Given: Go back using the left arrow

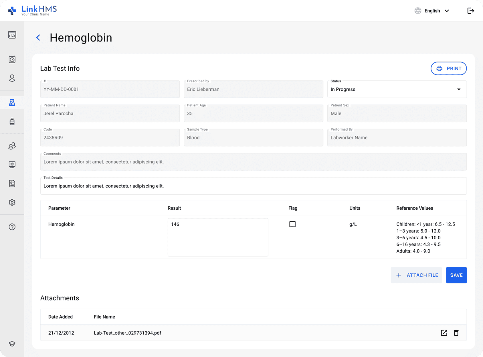Looking at the screenshot, I should coord(38,38).
